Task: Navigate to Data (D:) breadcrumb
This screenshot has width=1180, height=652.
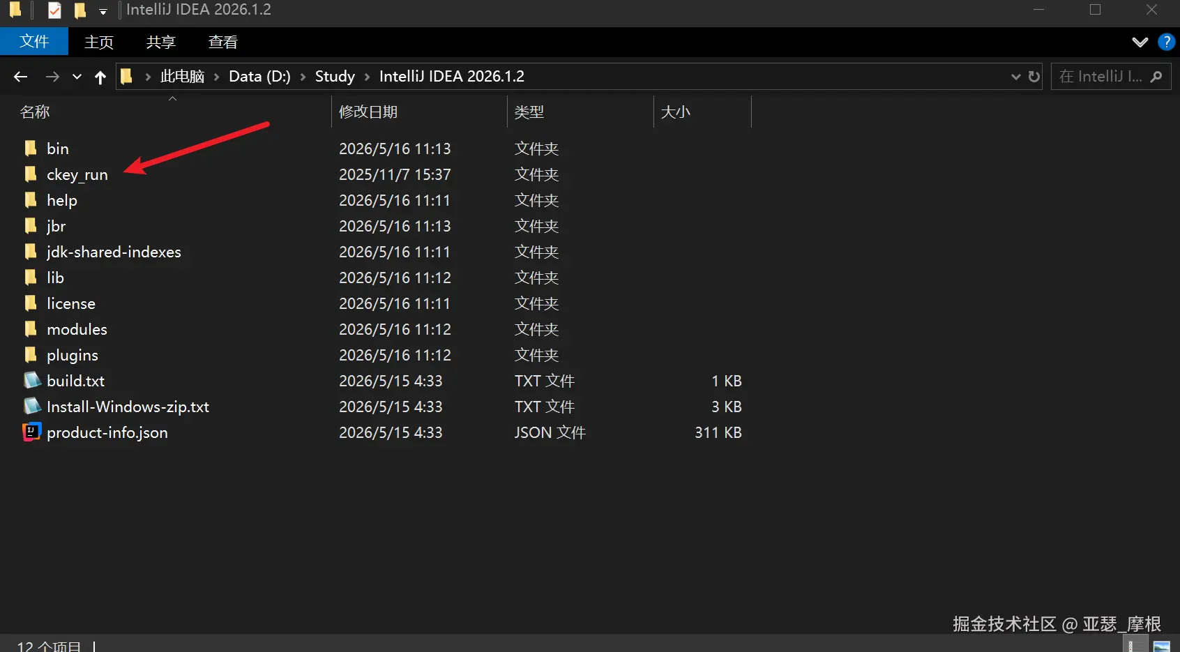Action: coord(259,77)
